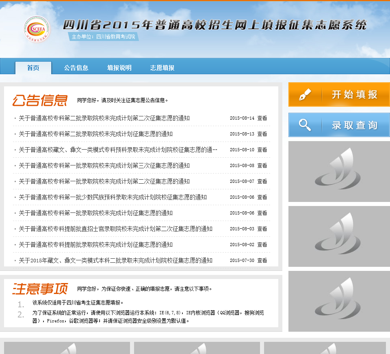The height and width of the screenshot is (354, 390).
Task: Click 查看 for the 2015-08-14 notice
Action: click(x=262, y=118)
